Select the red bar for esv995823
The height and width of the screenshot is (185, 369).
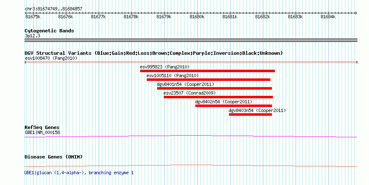click(207, 71)
